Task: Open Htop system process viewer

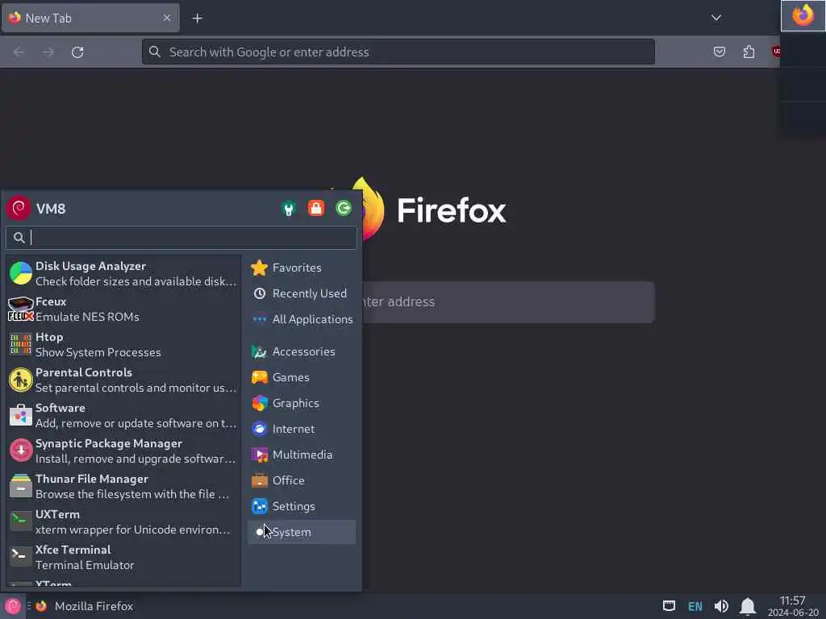Action: tap(123, 344)
